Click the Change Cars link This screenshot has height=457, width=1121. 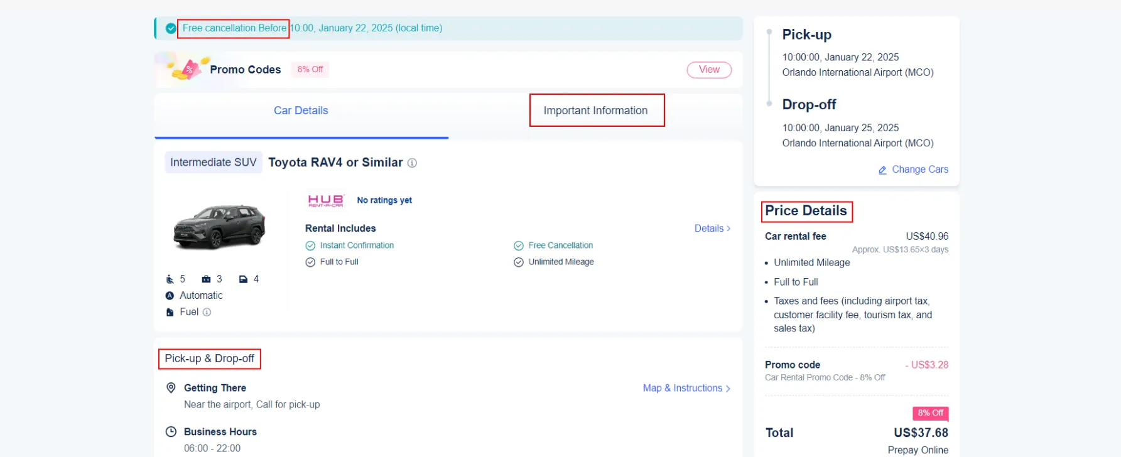pos(920,169)
